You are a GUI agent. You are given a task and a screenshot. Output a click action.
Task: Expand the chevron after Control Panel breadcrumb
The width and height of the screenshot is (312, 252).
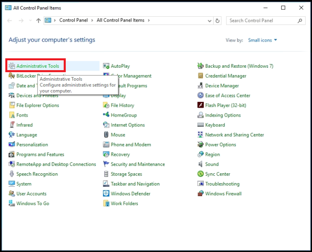point(92,20)
